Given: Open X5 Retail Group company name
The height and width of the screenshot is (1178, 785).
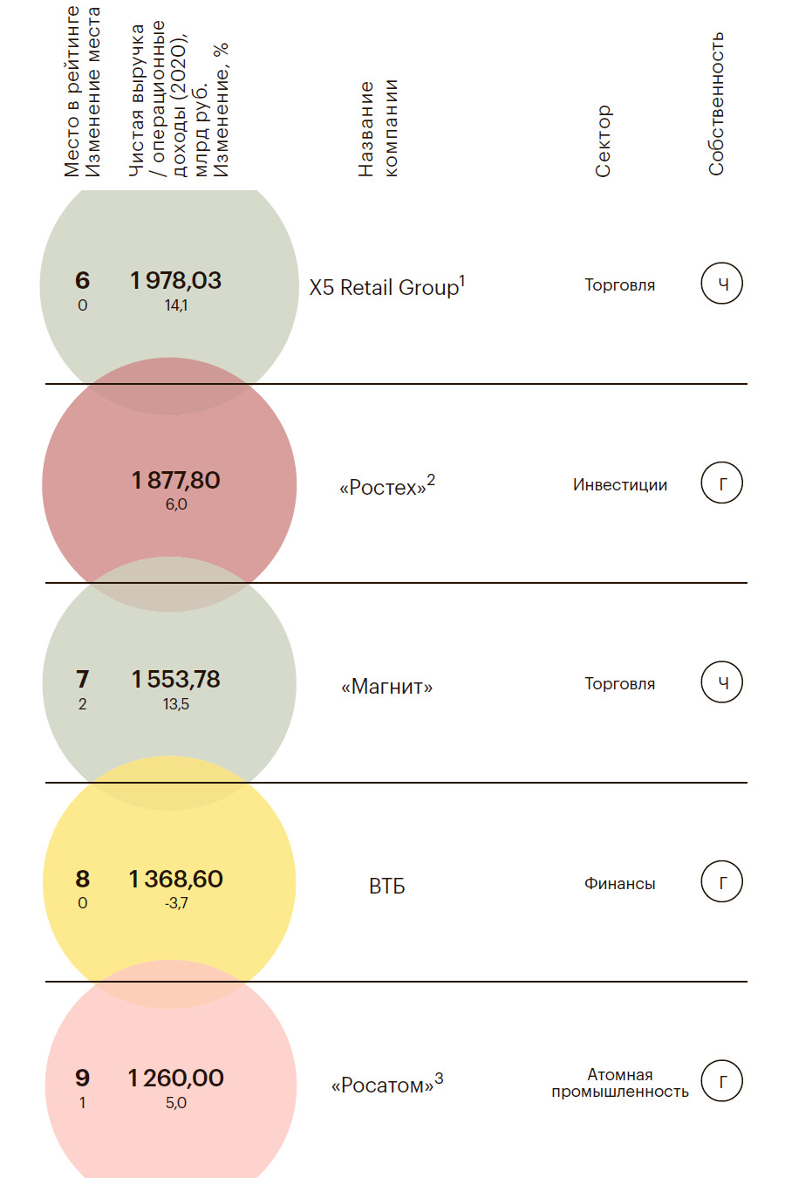Looking at the screenshot, I should [x=386, y=287].
